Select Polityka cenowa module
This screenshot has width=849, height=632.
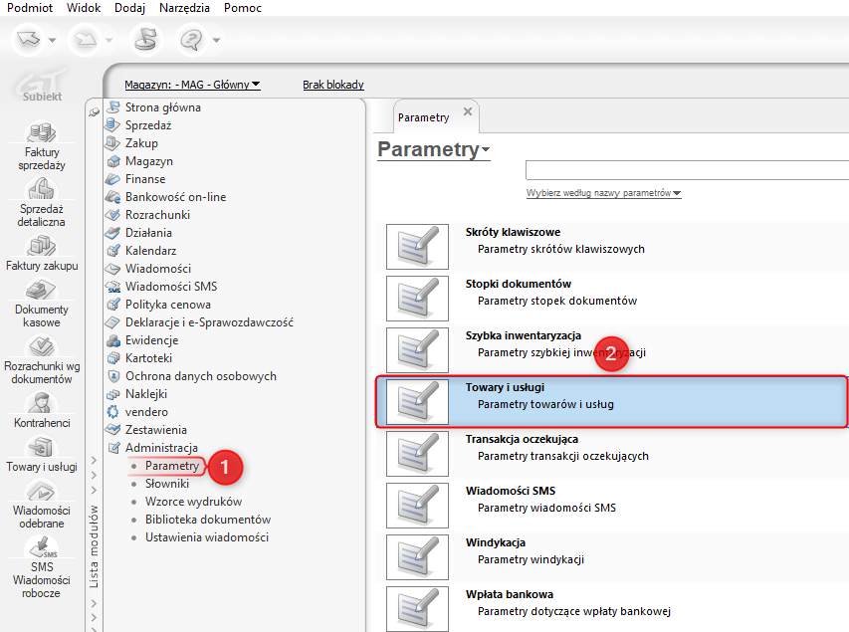click(168, 305)
